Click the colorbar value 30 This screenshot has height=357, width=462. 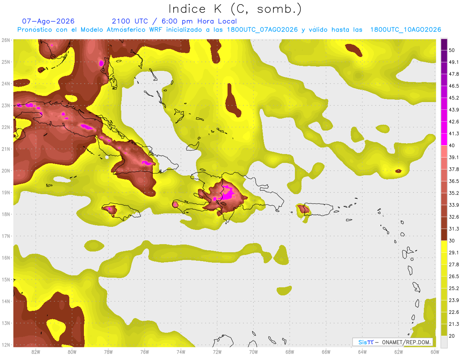pyautogui.click(x=452, y=241)
